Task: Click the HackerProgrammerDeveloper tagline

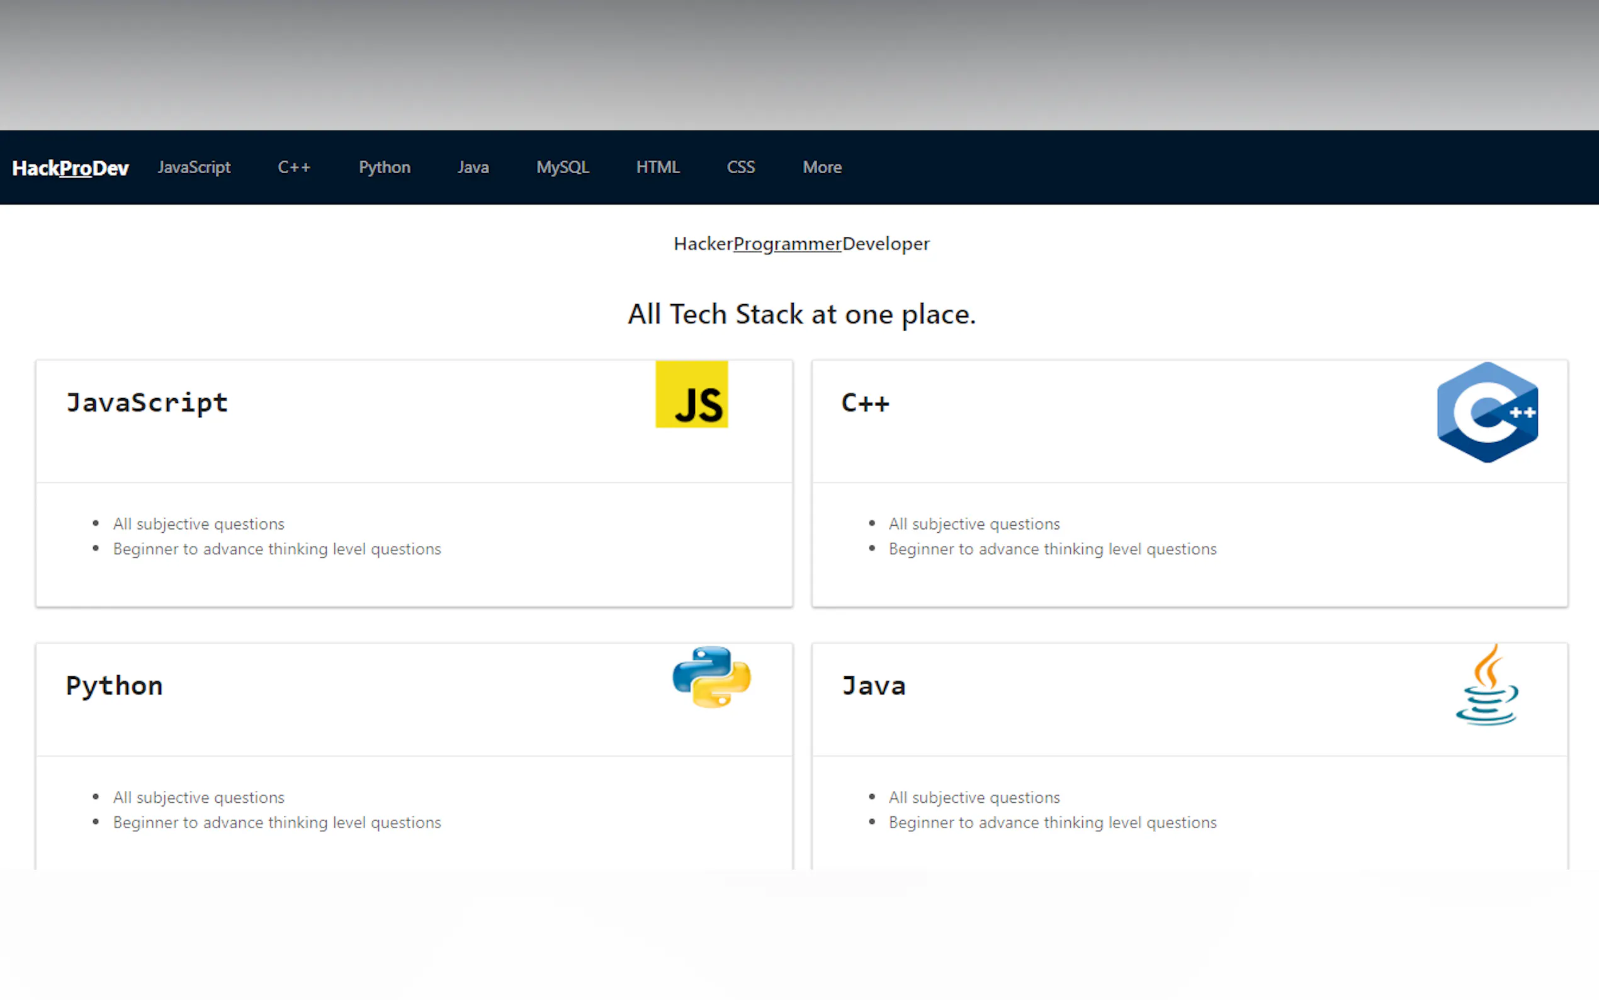Action: click(801, 244)
